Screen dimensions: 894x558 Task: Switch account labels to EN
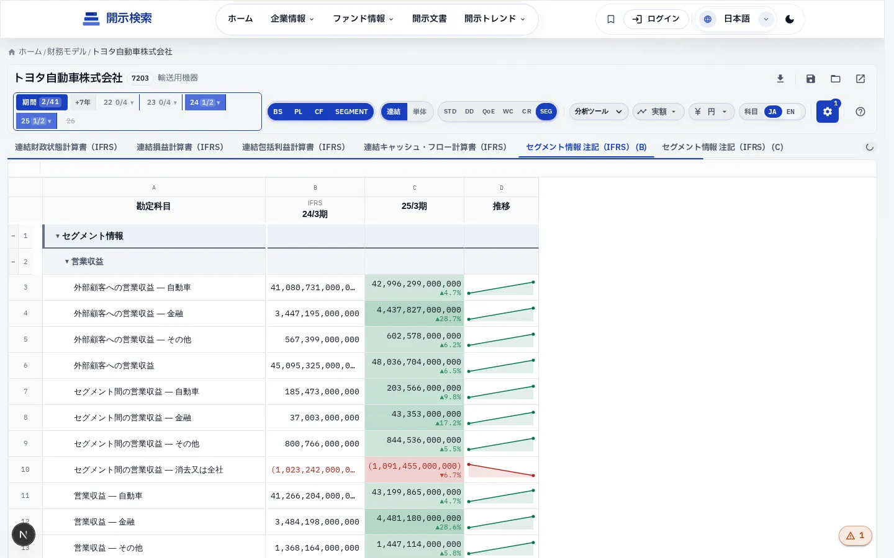[790, 112]
